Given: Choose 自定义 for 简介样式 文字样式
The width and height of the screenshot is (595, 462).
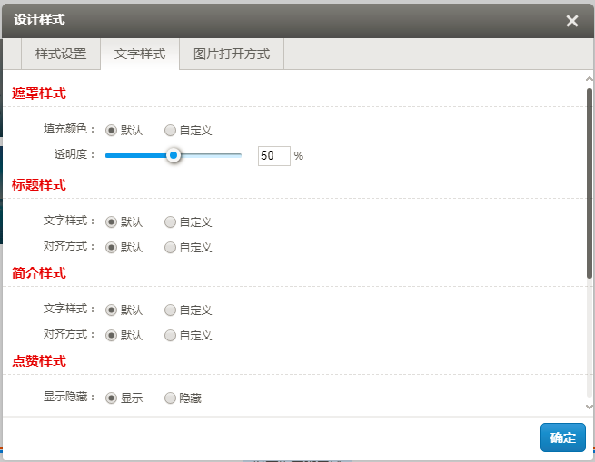Looking at the screenshot, I should click(170, 310).
